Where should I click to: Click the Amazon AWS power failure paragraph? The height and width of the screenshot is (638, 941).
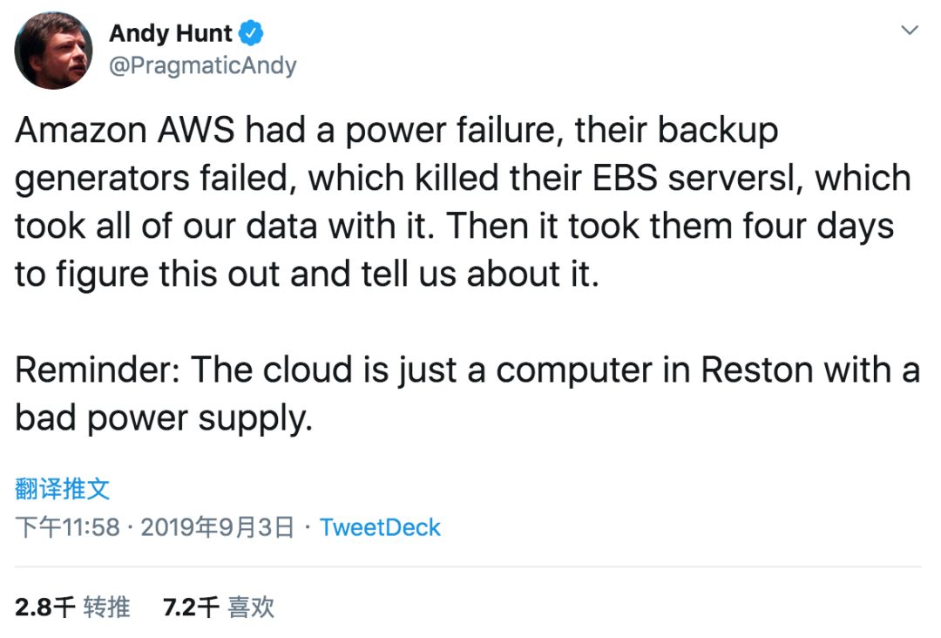(x=463, y=202)
